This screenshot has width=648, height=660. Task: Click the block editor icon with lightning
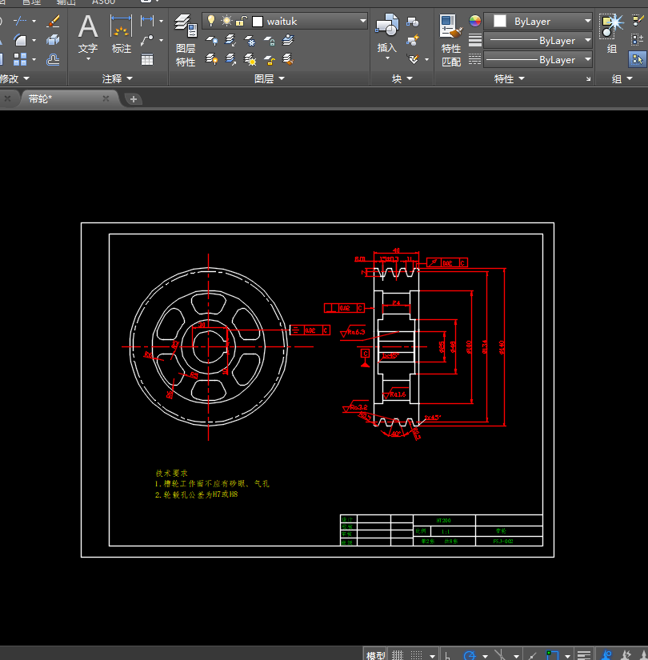coord(413,40)
